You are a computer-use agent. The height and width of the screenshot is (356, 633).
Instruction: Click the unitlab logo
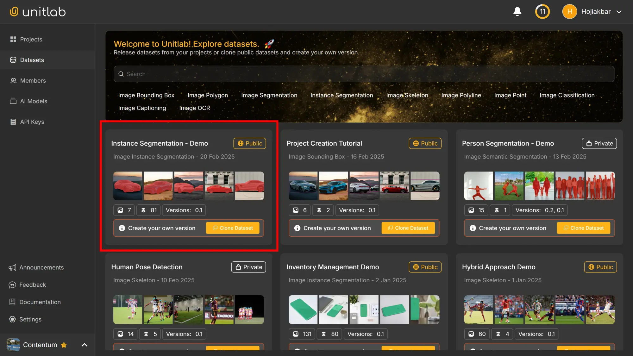pos(38,12)
